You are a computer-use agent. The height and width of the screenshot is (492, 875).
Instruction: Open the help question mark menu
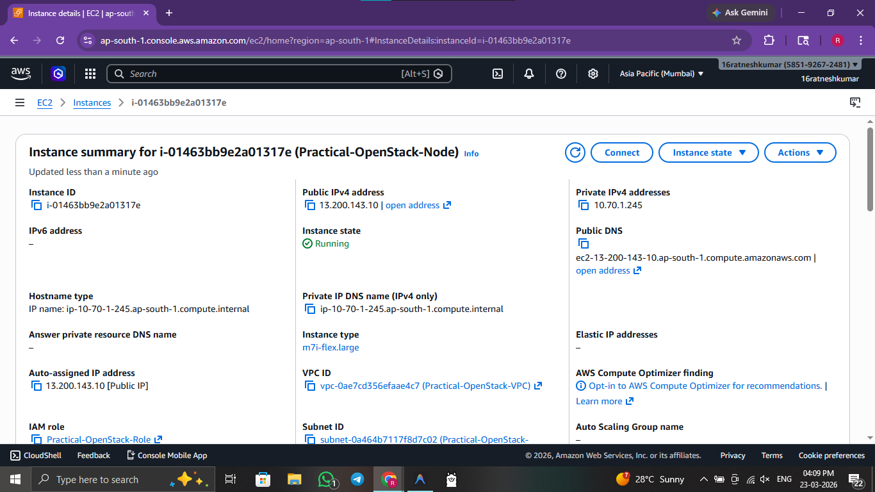[561, 74]
